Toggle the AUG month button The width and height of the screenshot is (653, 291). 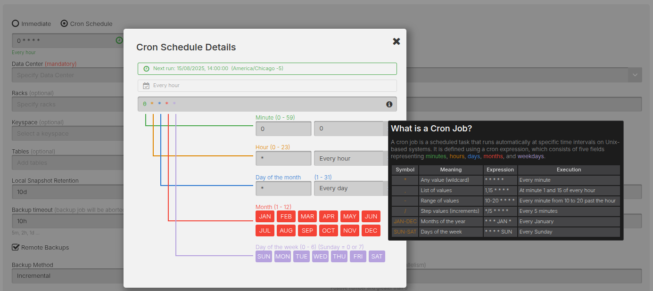[286, 231]
